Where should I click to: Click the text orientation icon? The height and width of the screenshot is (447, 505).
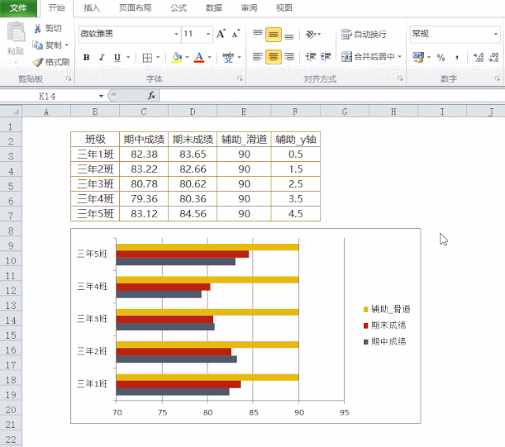point(311,34)
